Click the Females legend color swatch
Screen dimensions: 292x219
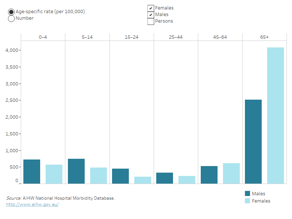[x=247, y=201]
